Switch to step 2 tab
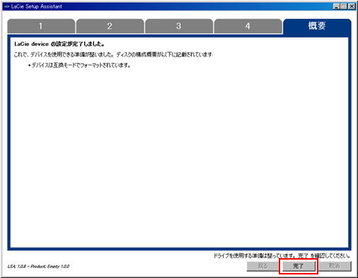Screen dimensions: 358x278 (x=110, y=26)
